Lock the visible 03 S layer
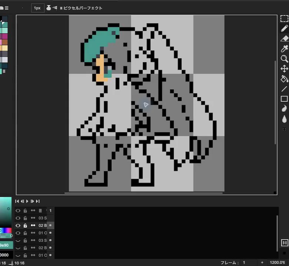The height and width of the screenshot is (266, 289). [25, 218]
